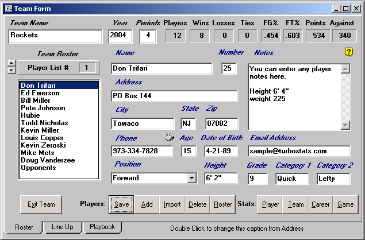Screen dimensions: 365x240
Task: Click the Against value showing 340
Action: tap(344, 36)
